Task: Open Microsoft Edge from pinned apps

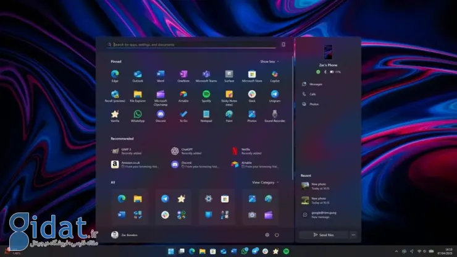Action: coord(115,74)
